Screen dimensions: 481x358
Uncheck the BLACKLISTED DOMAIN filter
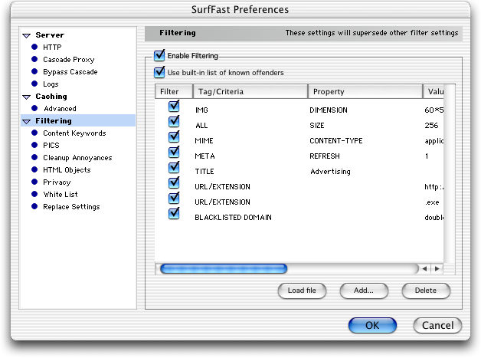pyautogui.click(x=174, y=214)
